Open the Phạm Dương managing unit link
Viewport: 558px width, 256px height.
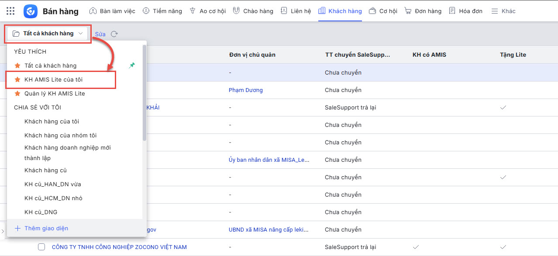point(245,90)
